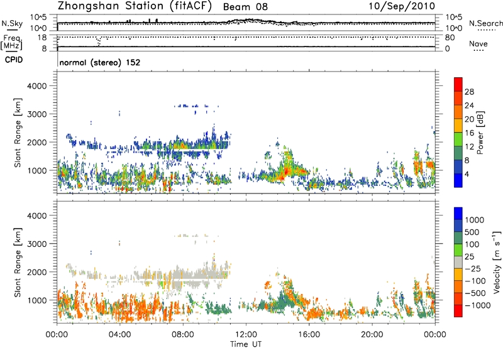
Task: Click the '-25' velocity colorbar value
Action: pyautogui.click(x=473, y=269)
